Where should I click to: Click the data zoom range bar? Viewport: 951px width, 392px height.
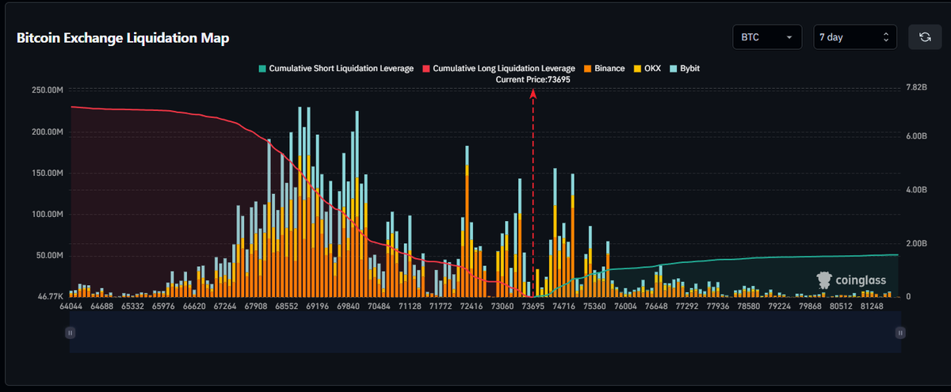point(485,332)
